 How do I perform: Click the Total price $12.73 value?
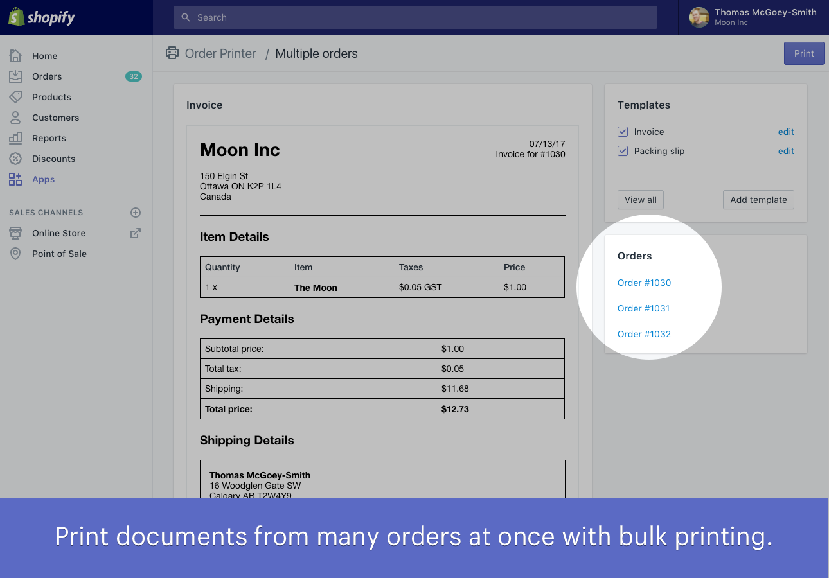pyautogui.click(x=455, y=408)
